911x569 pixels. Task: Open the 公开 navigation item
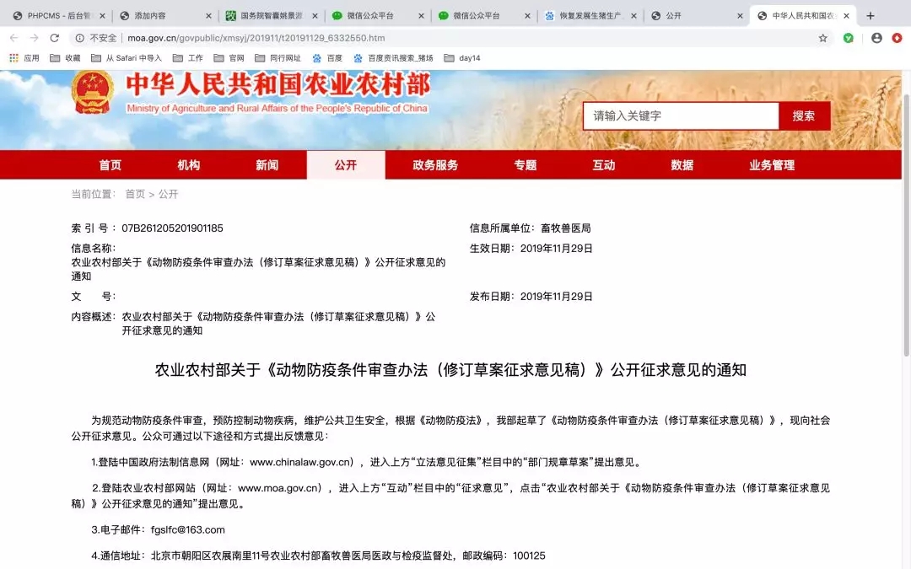coord(346,165)
